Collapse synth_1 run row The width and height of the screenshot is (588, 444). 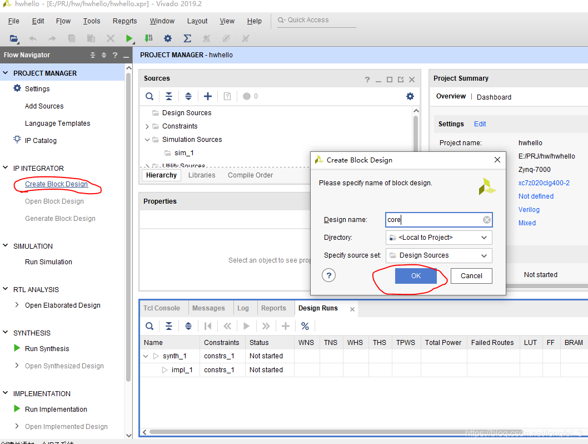(x=146, y=356)
